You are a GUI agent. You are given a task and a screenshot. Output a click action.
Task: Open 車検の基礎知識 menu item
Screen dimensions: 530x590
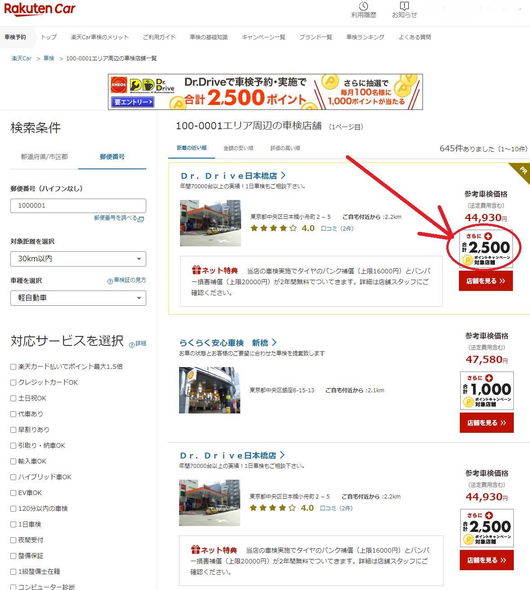coord(209,37)
